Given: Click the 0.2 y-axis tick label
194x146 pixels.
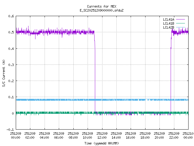Looking at the screenshot, I should (11, 81).
